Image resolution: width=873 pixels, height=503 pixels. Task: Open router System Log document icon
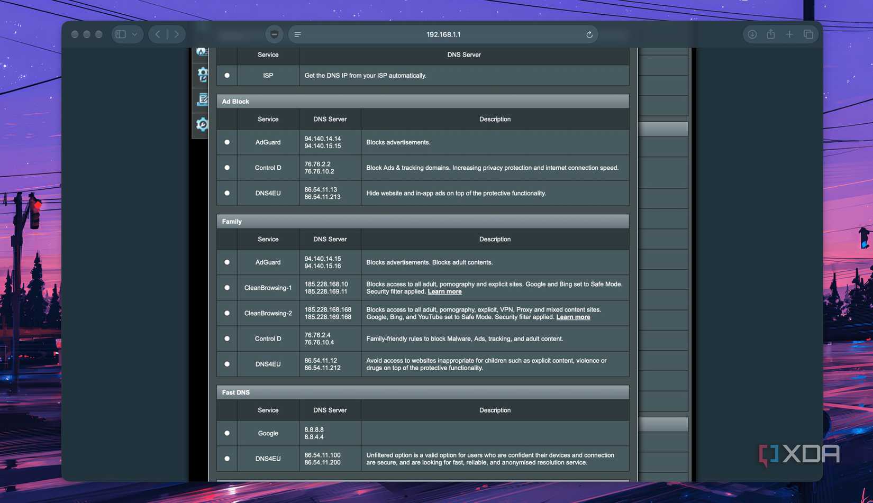[x=202, y=99]
